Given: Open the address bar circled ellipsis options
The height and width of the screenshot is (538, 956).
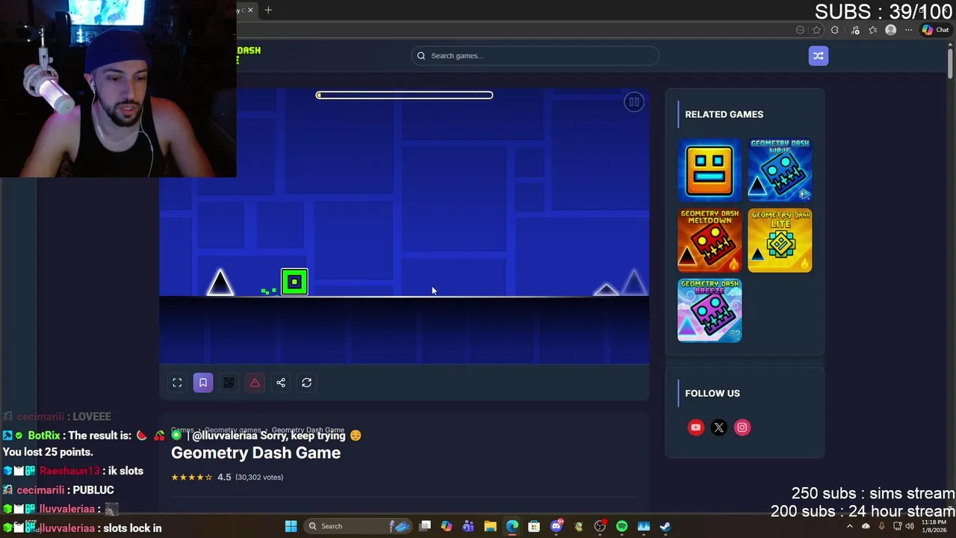Looking at the screenshot, I should (x=800, y=30).
